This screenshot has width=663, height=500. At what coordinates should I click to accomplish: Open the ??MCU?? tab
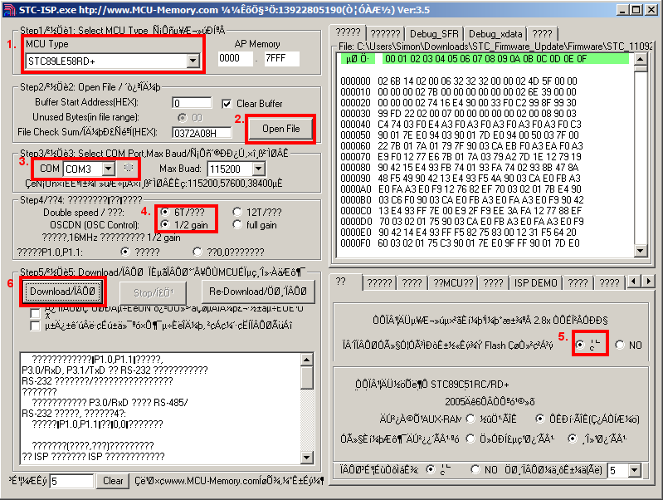point(453,282)
